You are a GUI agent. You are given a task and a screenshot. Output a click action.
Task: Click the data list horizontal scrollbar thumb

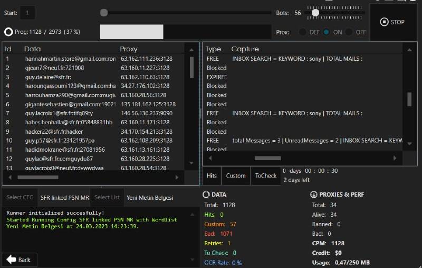pos(38,178)
